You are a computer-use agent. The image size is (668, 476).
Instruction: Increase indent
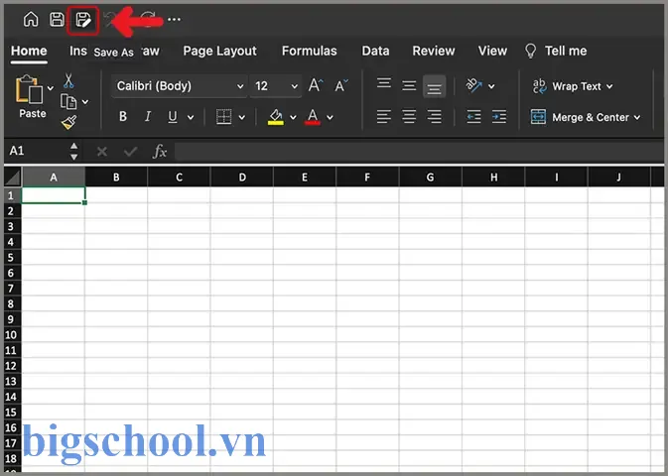pos(499,117)
